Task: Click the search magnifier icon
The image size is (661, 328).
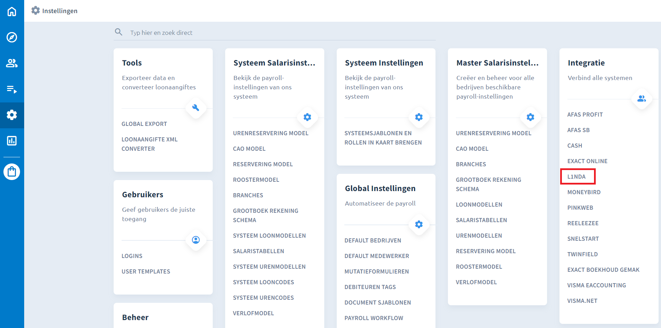Action: (x=118, y=32)
